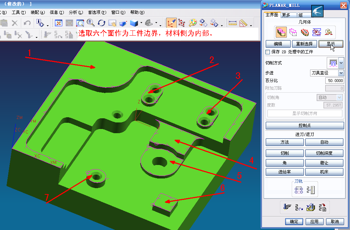Click the 百分比 value field 50.0000
Image resolution: width=350 pixels, height=230 pixels.
tap(334, 81)
